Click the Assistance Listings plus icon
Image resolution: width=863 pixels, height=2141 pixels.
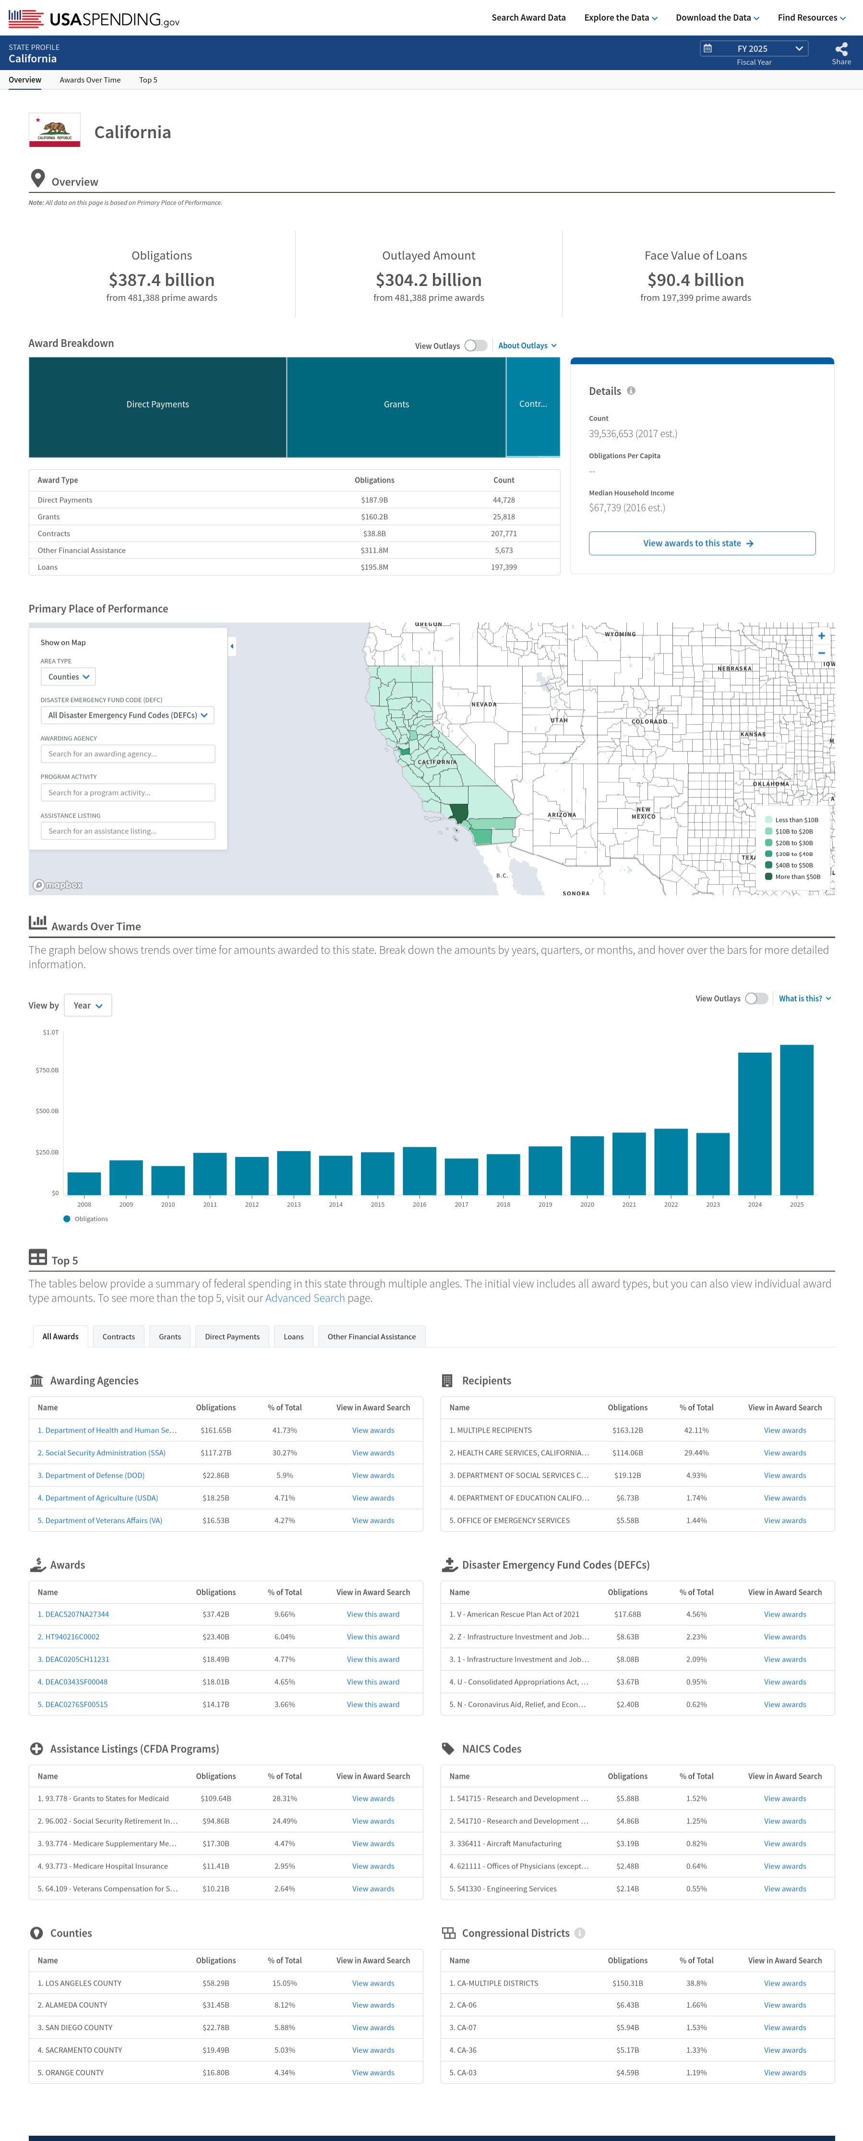pos(36,1748)
